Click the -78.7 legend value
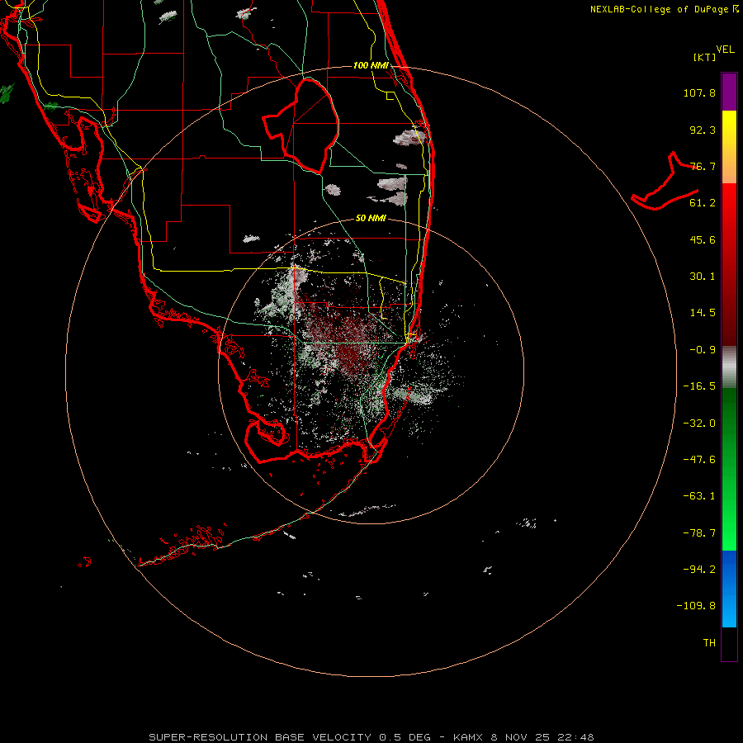Image resolution: width=743 pixels, height=743 pixels. pyautogui.click(x=699, y=533)
